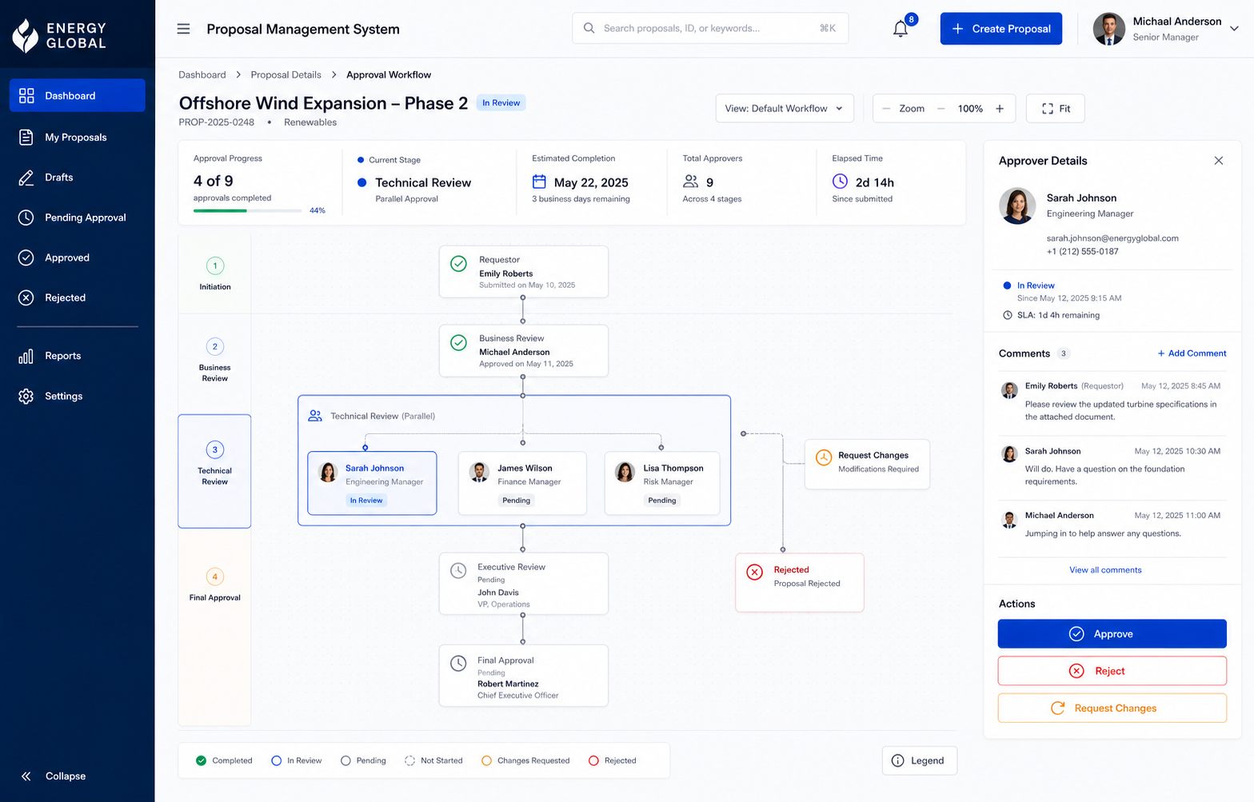Click the Legend button

tap(920, 760)
